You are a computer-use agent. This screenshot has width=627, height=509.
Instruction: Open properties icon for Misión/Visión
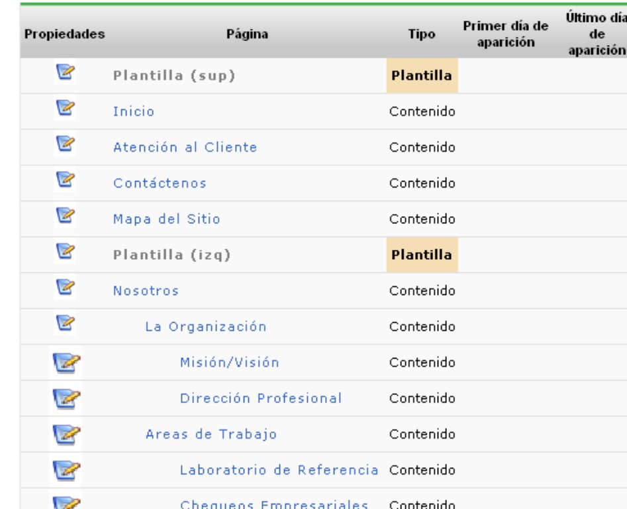tap(66, 363)
